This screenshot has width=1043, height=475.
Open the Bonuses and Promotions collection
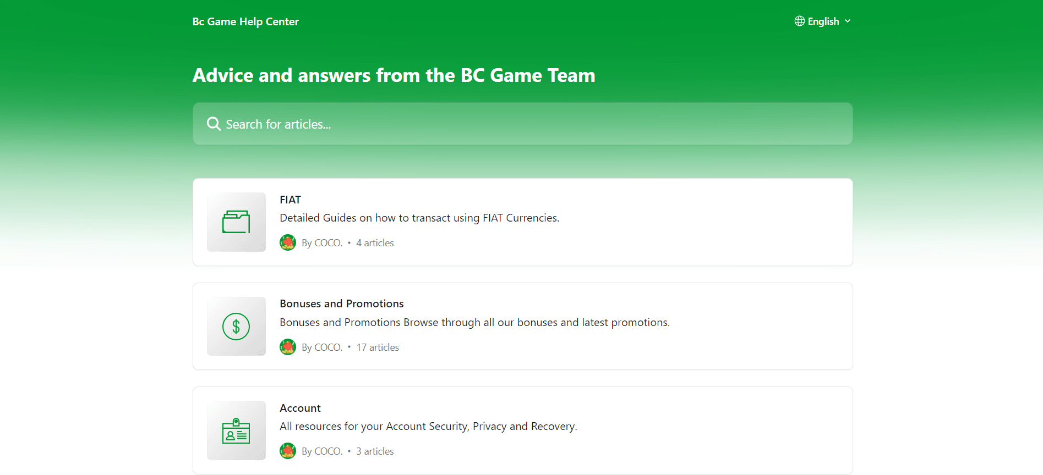[x=521, y=326]
